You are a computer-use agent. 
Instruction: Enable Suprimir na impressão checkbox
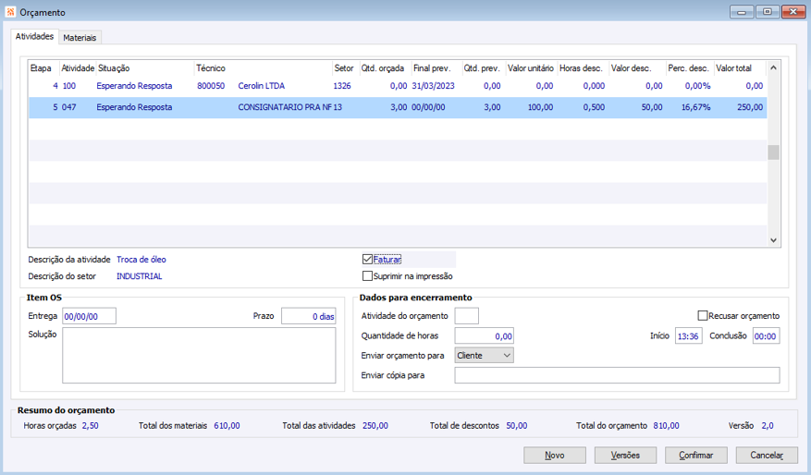tap(368, 276)
